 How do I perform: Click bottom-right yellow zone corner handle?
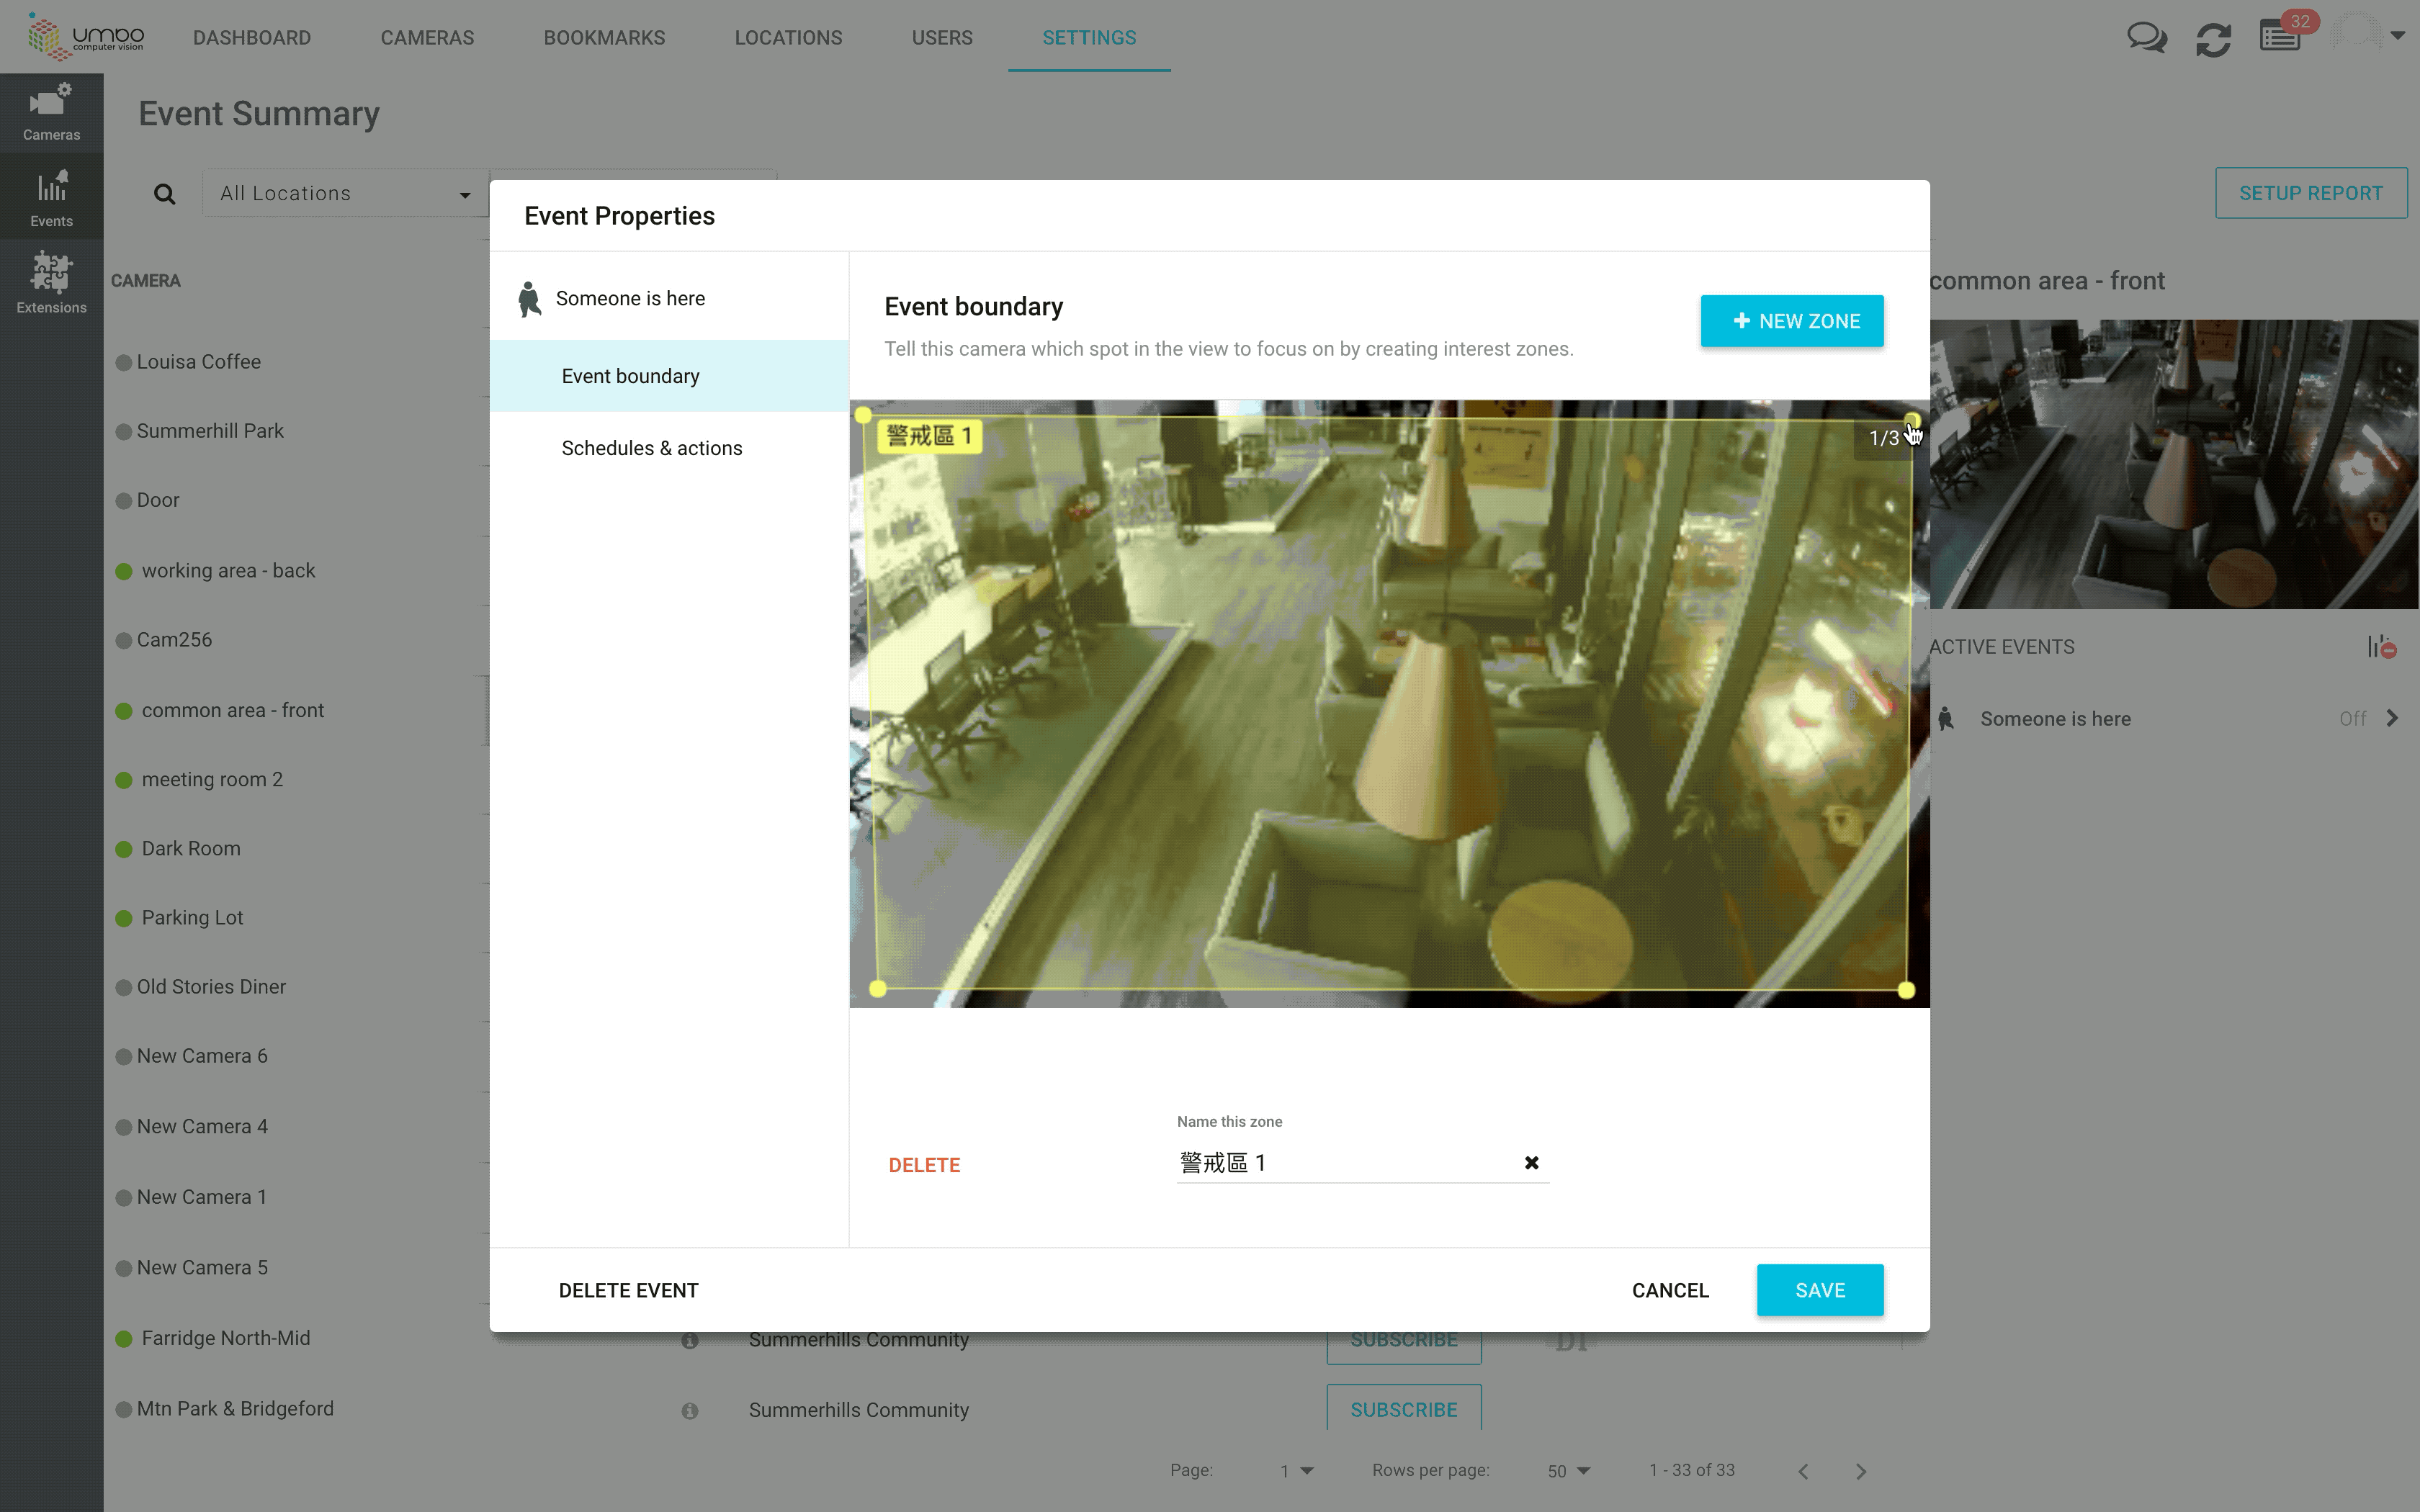coord(1906,990)
